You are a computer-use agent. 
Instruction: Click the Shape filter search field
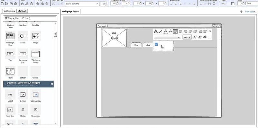pos(30,18)
